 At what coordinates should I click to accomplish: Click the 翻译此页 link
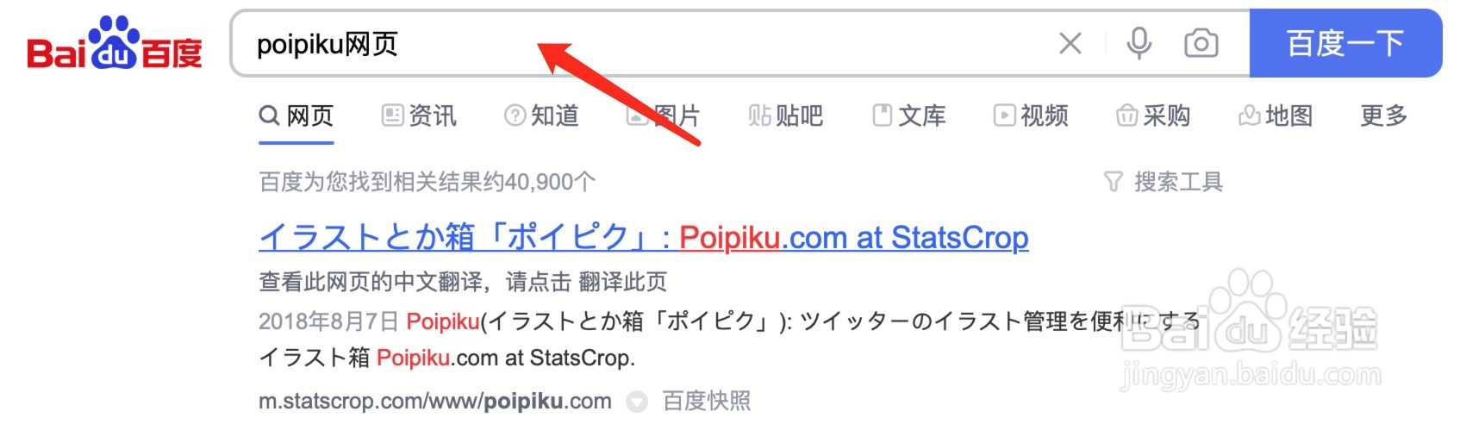(622, 282)
